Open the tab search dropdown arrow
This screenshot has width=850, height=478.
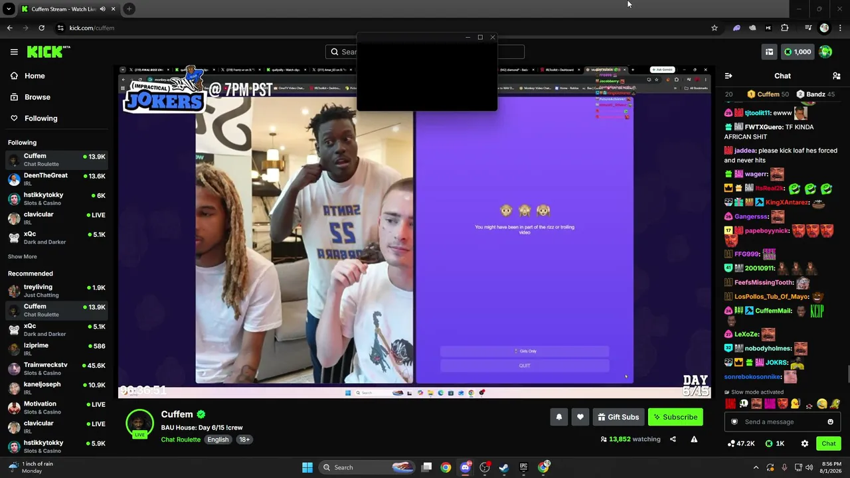pos(9,9)
